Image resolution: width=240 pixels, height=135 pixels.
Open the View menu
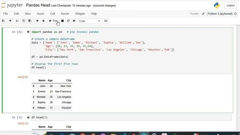click(28, 14)
